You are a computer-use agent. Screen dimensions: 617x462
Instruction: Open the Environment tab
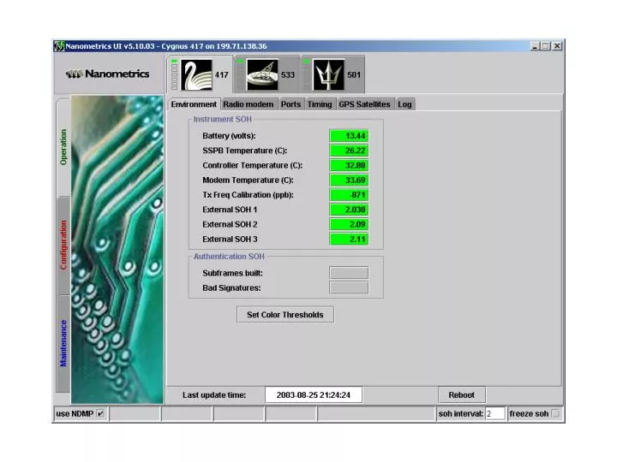(194, 104)
